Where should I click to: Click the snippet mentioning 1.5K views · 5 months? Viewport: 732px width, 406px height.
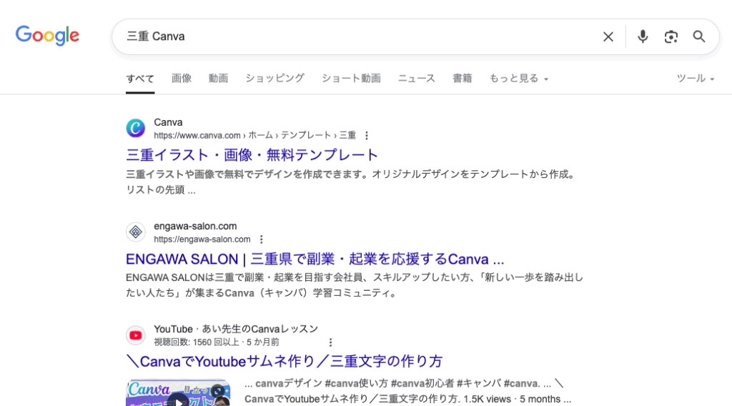tap(407, 391)
